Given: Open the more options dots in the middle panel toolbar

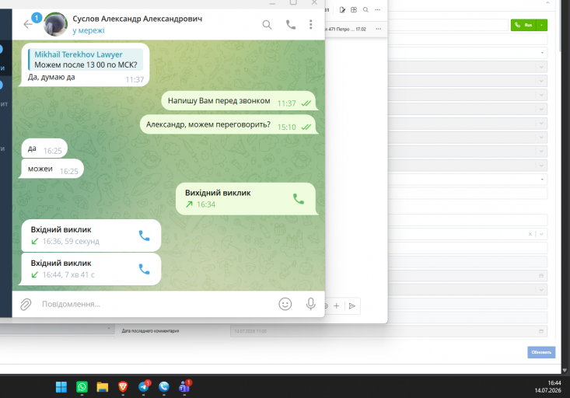Looking at the screenshot, I should [378, 10].
